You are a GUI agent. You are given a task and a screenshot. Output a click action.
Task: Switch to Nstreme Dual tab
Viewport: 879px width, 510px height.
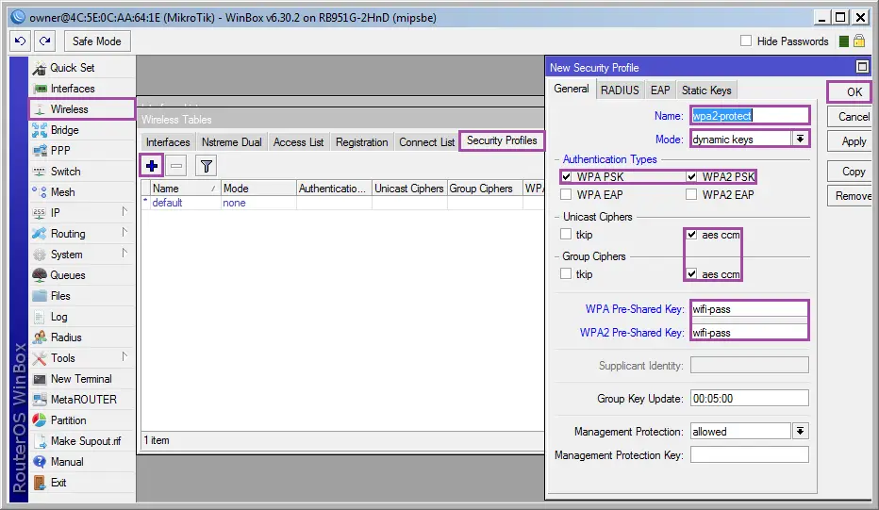click(x=231, y=142)
